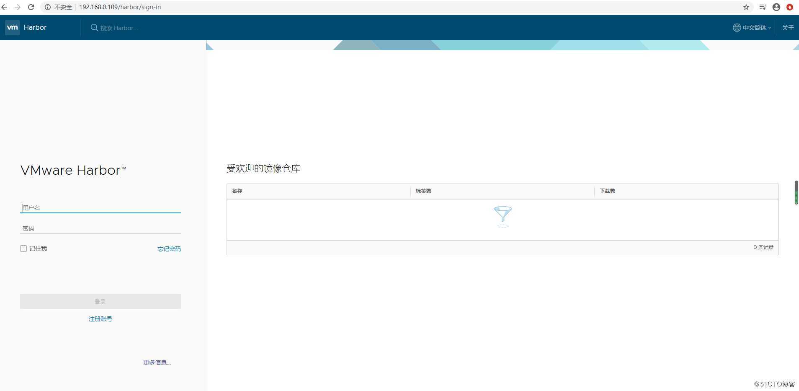The width and height of the screenshot is (799, 391).
Task: Reload the page with refresh icon
Action: [x=31, y=7]
